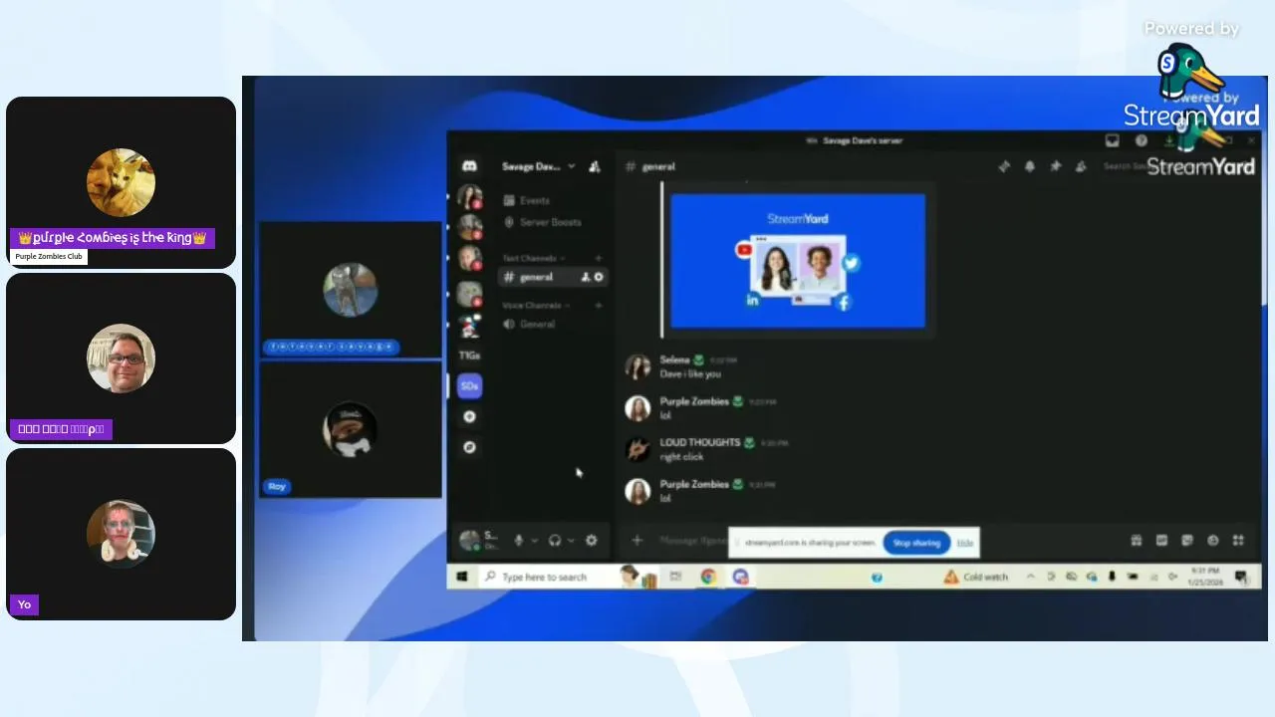Select the Roy tile in the shared screen

pyautogui.click(x=350, y=429)
